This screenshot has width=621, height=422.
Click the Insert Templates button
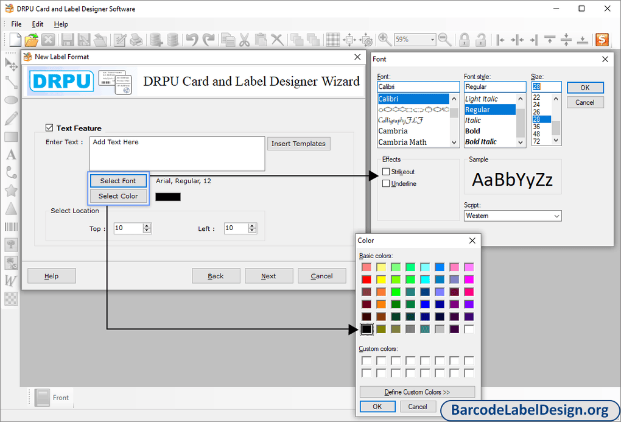pyautogui.click(x=298, y=144)
